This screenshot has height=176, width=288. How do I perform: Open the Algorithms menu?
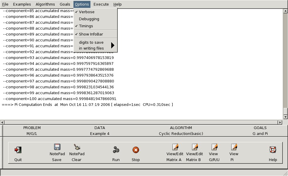pyautogui.click(x=45, y=4)
